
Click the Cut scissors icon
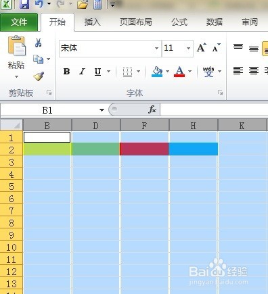pyautogui.click(x=38, y=43)
